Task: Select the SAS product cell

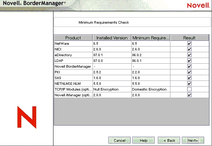Action: (73, 78)
